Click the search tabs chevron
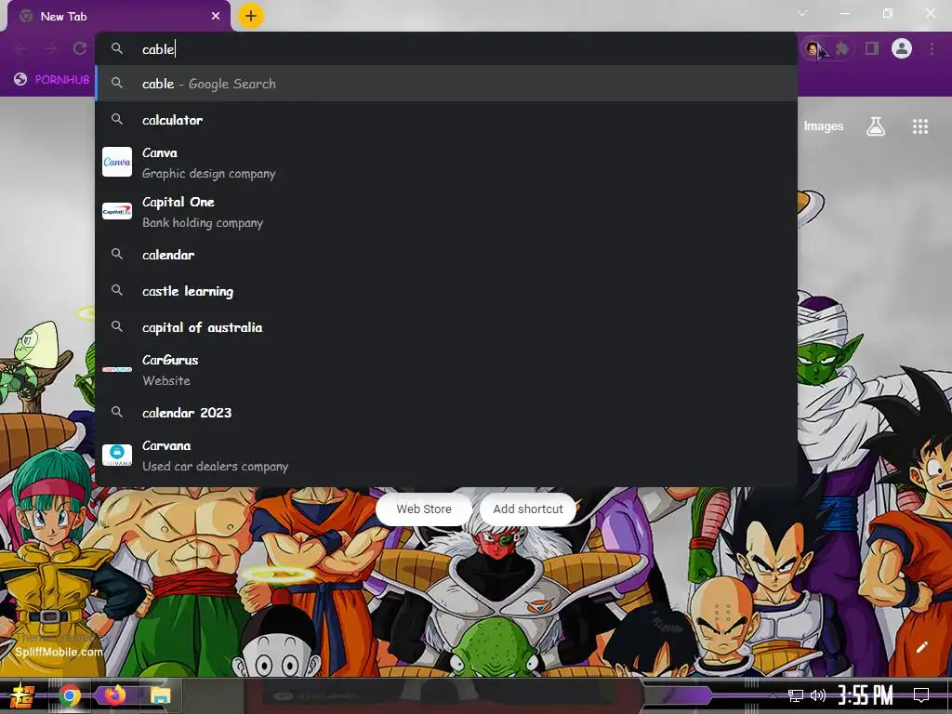 pyautogui.click(x=802, y=13)
